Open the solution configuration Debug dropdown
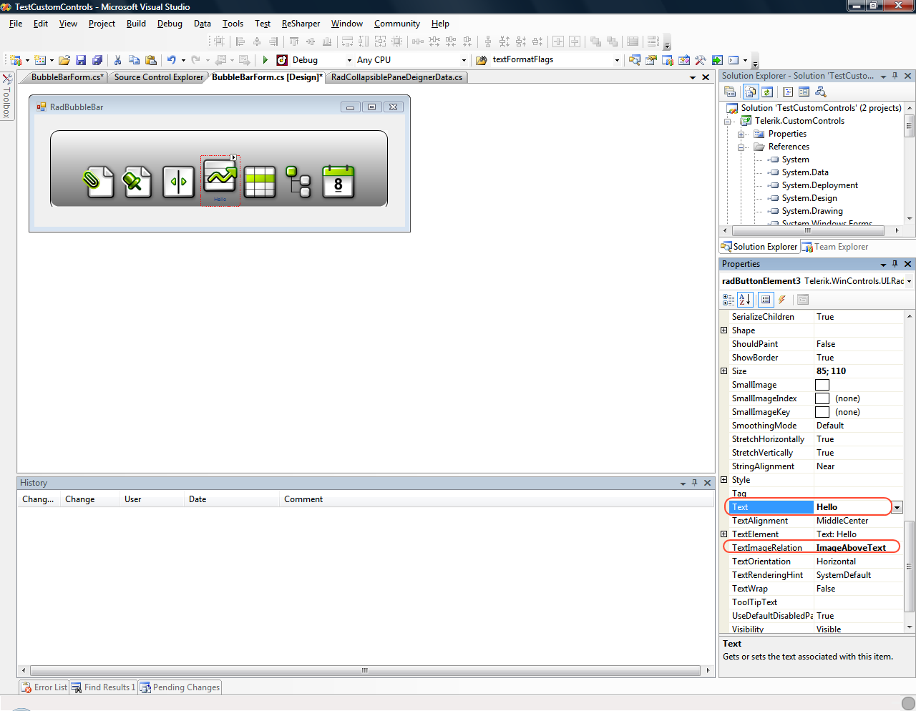The width and height of the screenshot is (916, 711). click(x=350, y=60)
